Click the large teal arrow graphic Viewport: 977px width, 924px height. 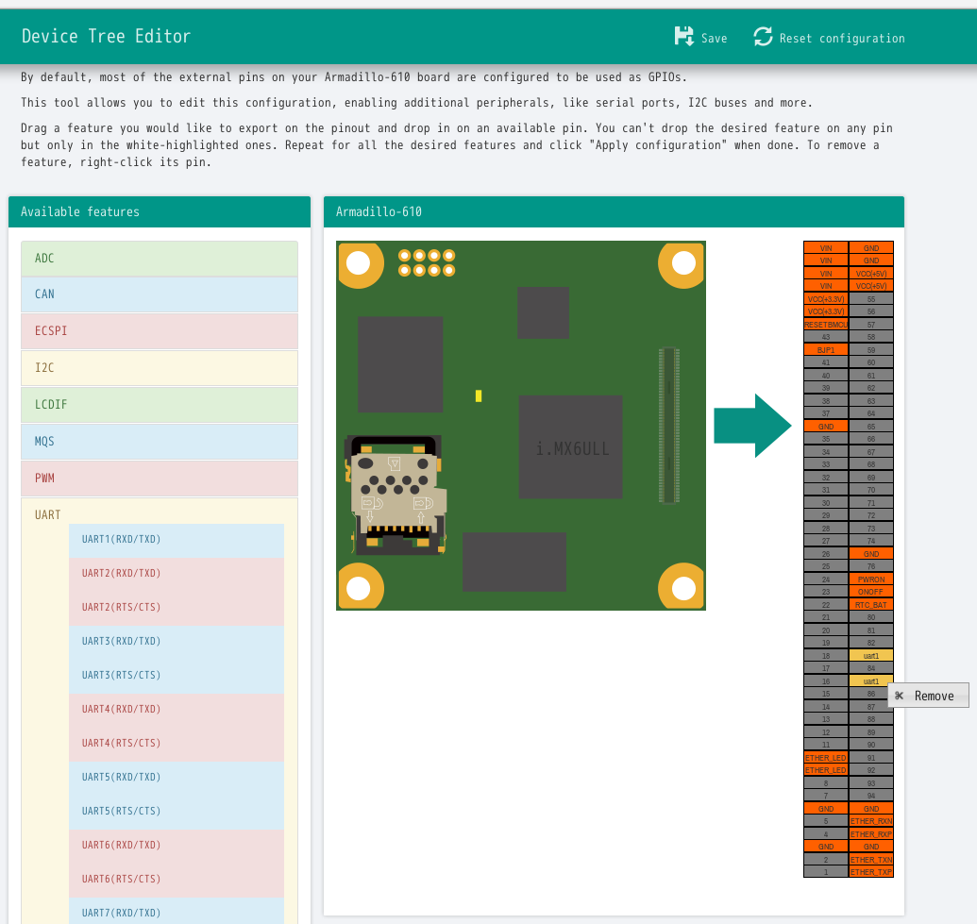tap(751, 426)
